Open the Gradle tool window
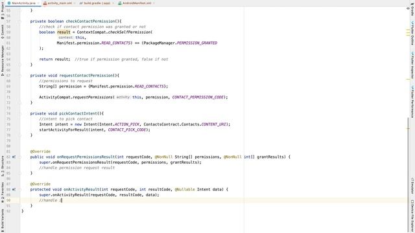The height and width of the screenshot is (233, 415). pyautogui.click(x=412, y=9)
